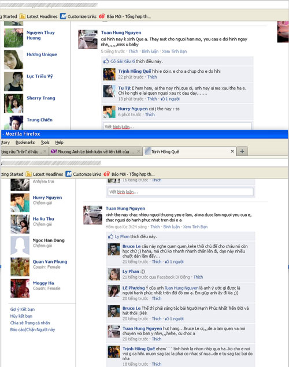Viewport: 289px width, 367px height.
Task: Click Tuan Hung Nguyen mention in Lê Phương's comment
Action: click(x=181, y=288)
